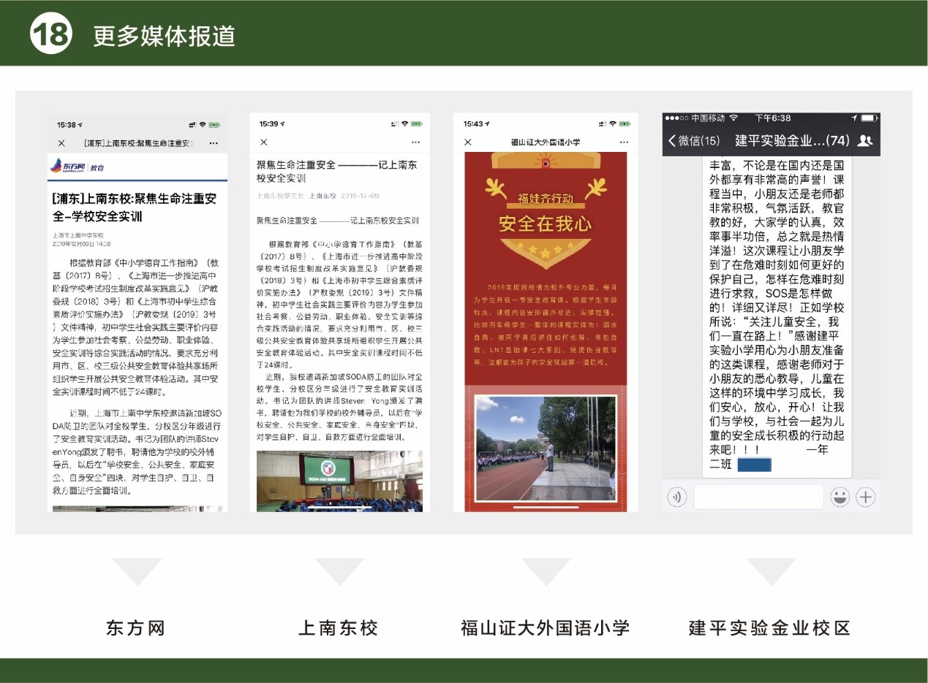This screenshot has width=928, height=683.
Task: Click the down arrow above 建平实验金业校区 label
Action: 770,571
